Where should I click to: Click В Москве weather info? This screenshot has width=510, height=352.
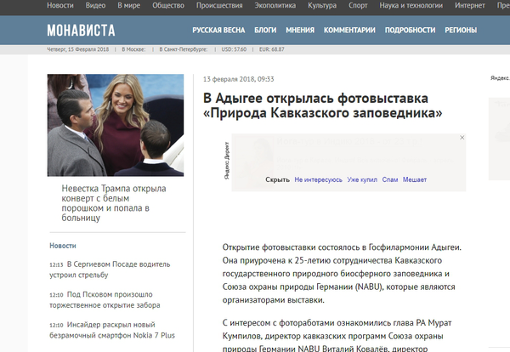tap(133, 49)
